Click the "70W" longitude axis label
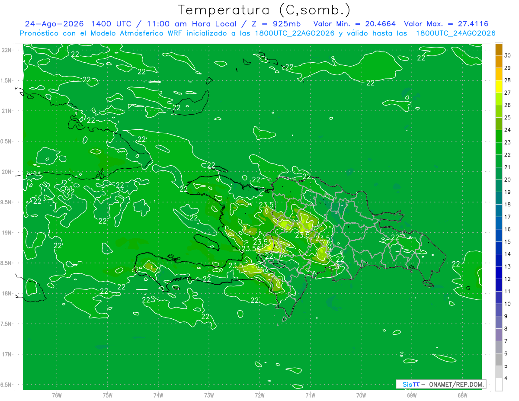The height and width of the screenshot is (401, 519). (x=361, y=395)
